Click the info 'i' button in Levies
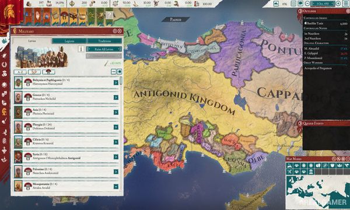350x210 pixels. 81,49
